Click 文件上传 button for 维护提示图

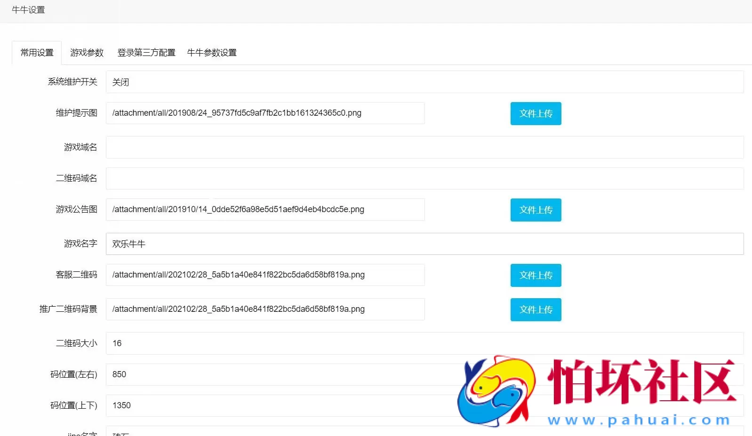tap(536, 113)
